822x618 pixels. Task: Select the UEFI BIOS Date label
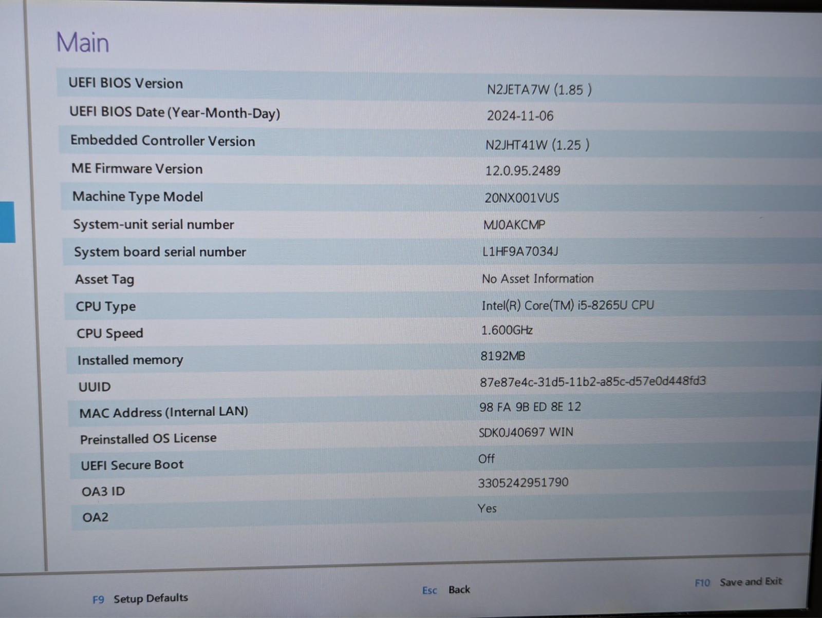point(175,112)
